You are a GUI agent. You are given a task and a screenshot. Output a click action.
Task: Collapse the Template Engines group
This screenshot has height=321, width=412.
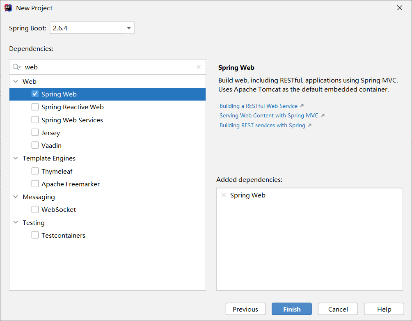pos(16,158)
